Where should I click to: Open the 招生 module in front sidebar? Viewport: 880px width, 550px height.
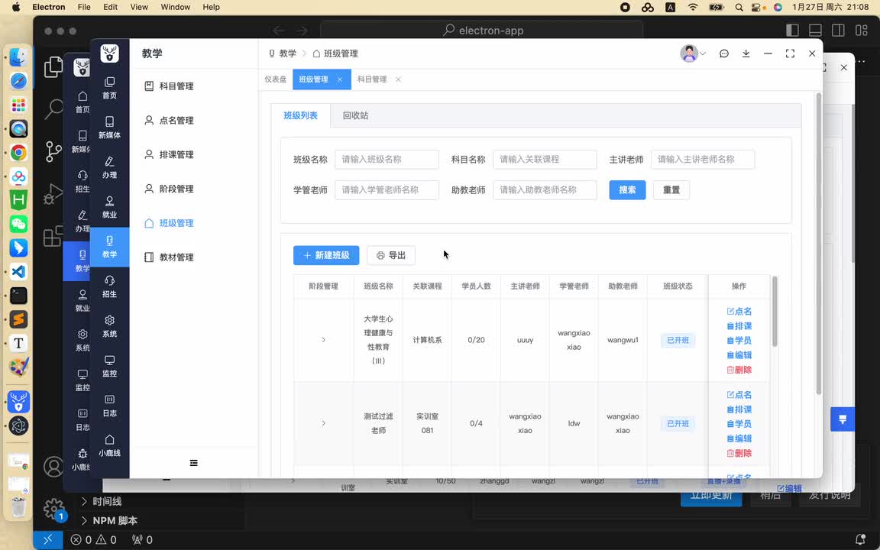(x=109, y=286)
